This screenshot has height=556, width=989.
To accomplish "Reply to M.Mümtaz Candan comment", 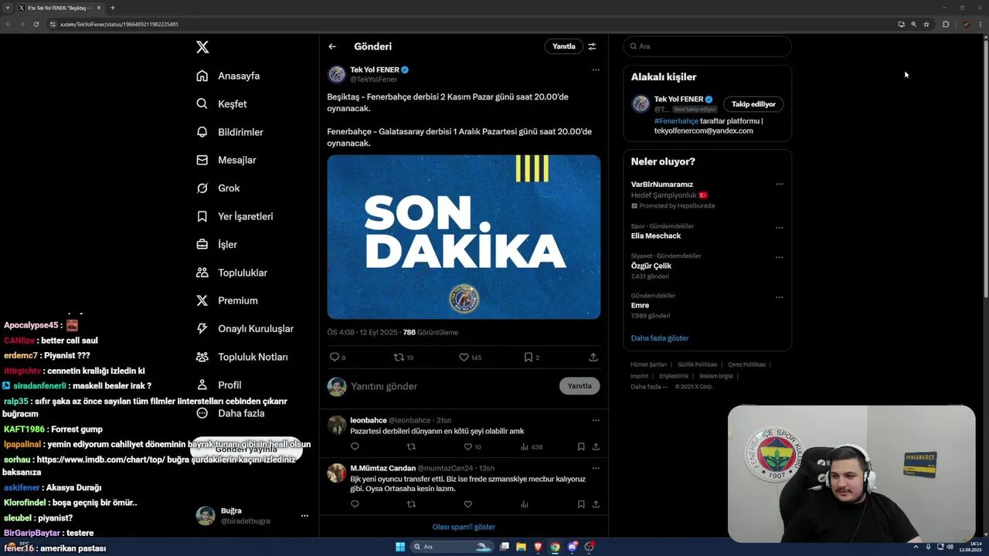I will pyautogui.click(x=355, y=504).
